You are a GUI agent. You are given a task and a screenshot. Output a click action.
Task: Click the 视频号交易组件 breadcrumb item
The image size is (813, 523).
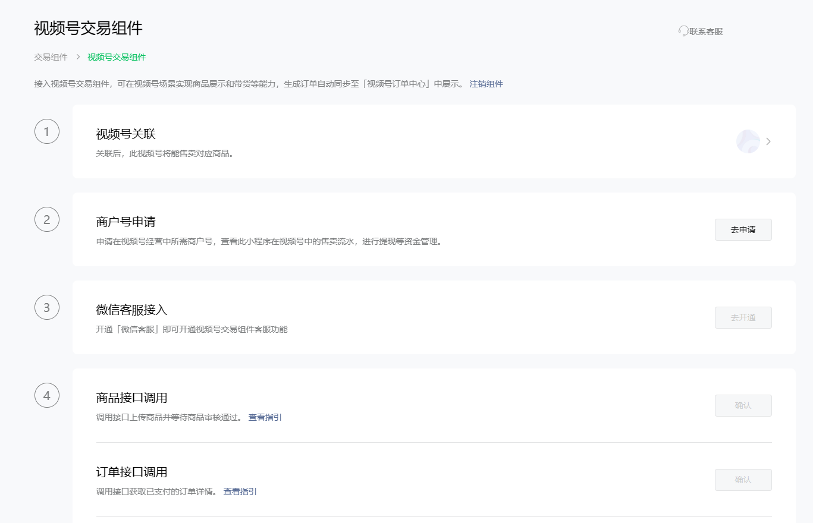[x=117, y=57]
